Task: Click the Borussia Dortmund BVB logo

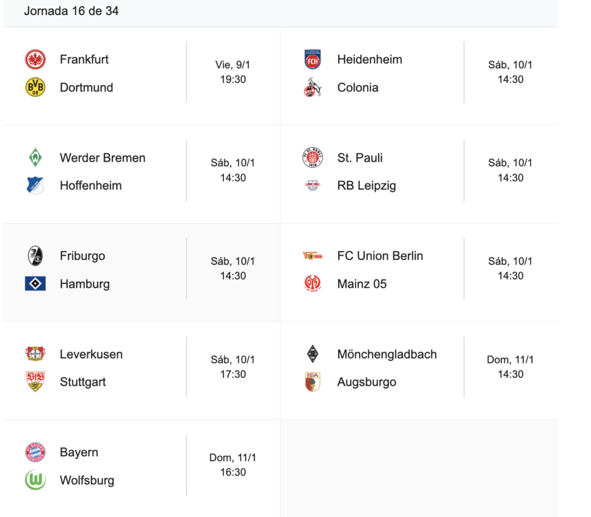Action: [35, 88]
